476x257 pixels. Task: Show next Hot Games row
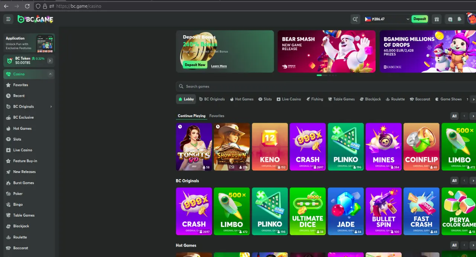(473, 245)
